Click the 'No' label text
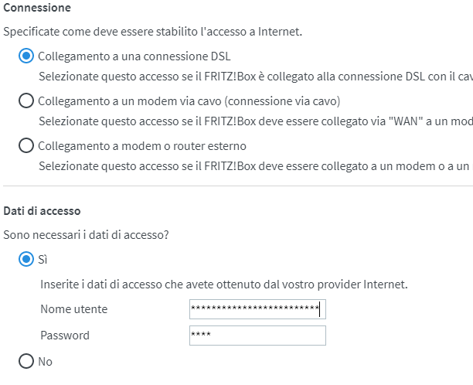The image size is (473, 385). coord(46,361)
